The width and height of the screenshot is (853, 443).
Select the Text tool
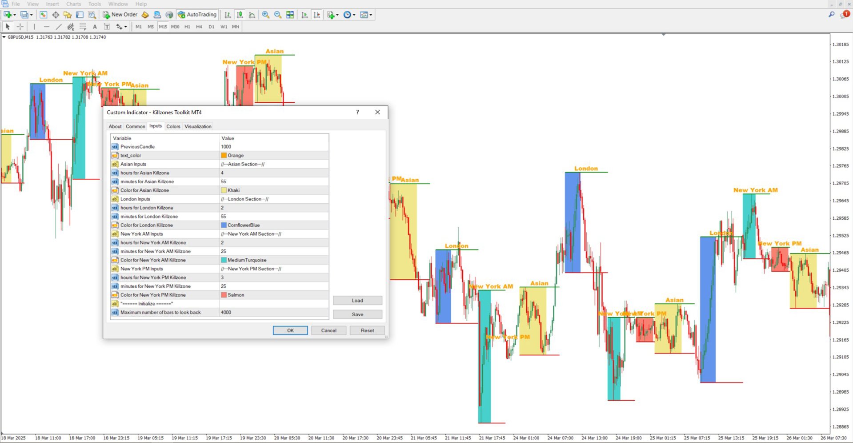(x=95, y=27)
